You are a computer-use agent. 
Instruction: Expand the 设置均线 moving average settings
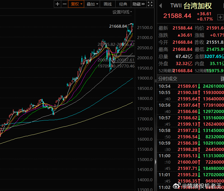(x=122, y=12)
